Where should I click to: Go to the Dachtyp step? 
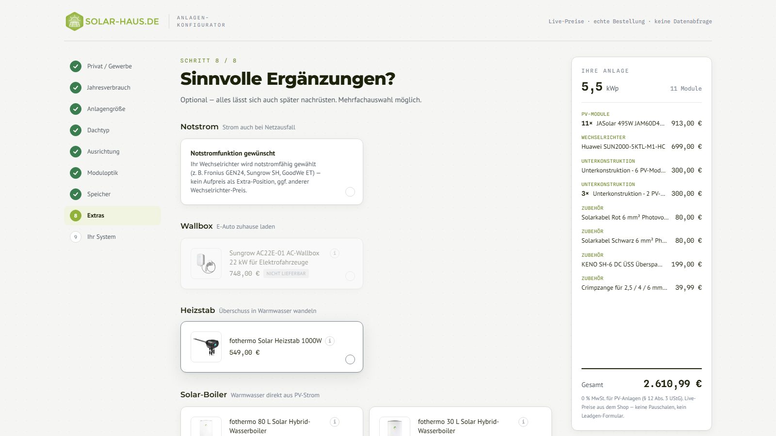[113, 130]
